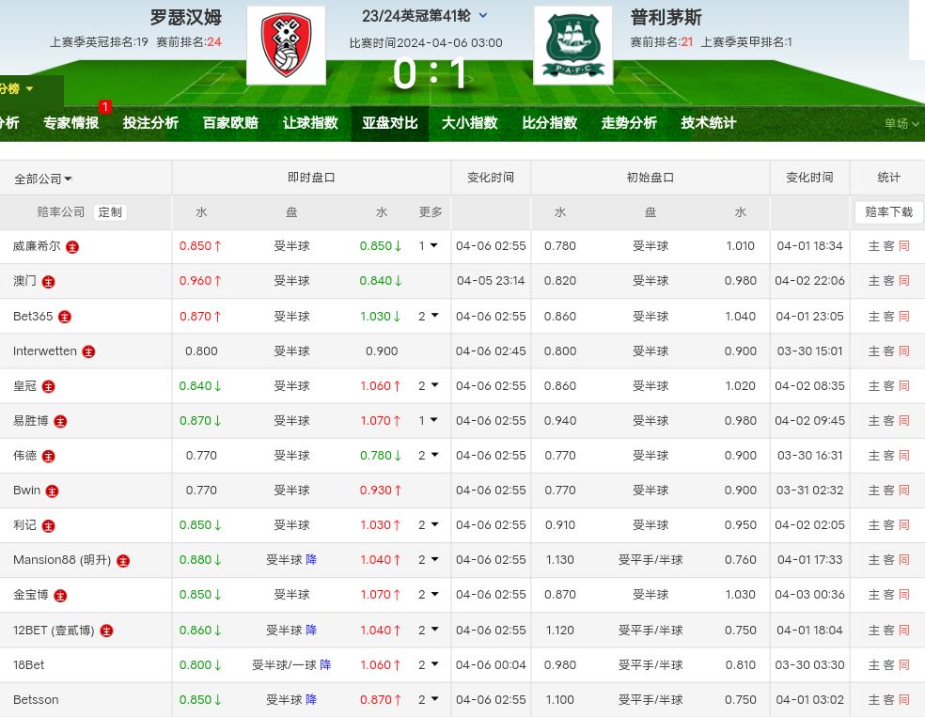Click red 主 badge beside Mansion88 (明升)
Image resolution: width=925 pixels, height=717 pixels.
pyautogui.click(x=123, y=560)
